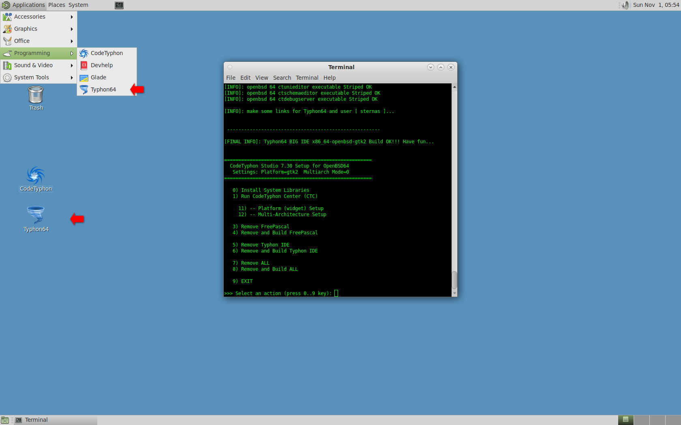
Task: Open the Places menu
Action: coord(57,5)
